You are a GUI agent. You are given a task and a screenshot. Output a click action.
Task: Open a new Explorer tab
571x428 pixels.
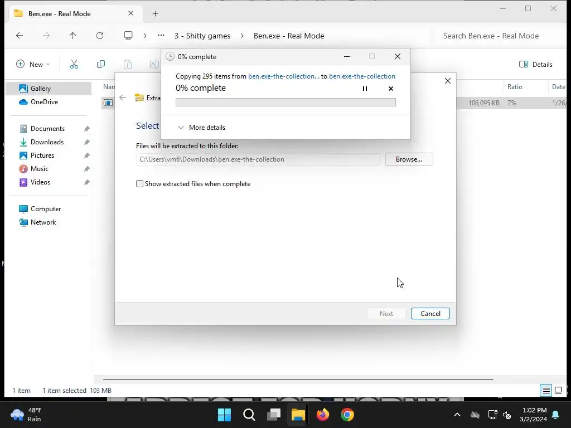pyautogui.click(x=155, y=14)
